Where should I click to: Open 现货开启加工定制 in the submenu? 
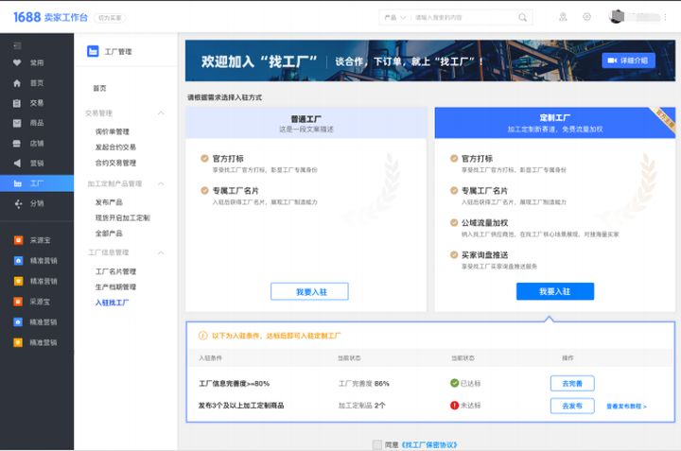point(122,217)
